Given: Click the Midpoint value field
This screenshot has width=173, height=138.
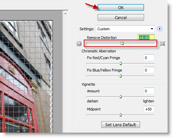Looking at the screenshot, I should [149, 109].
